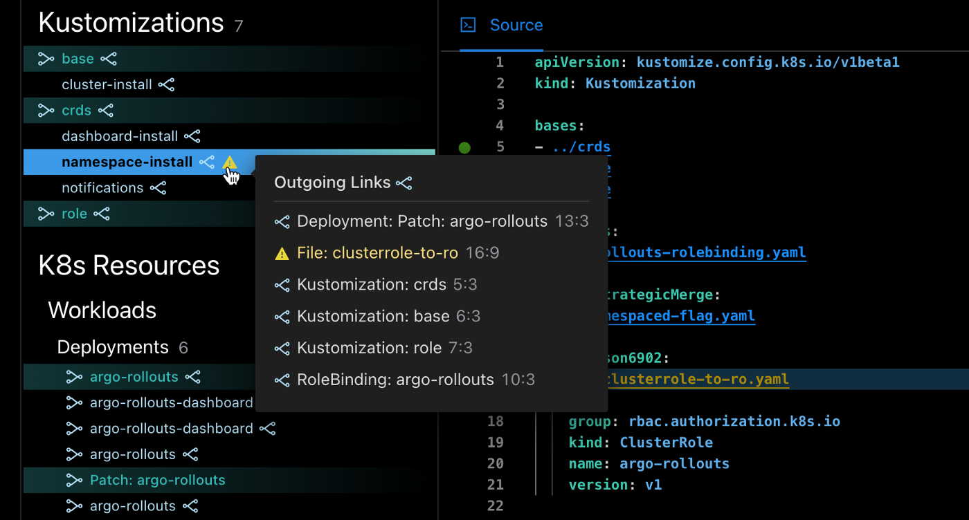Screen dimensions: 969x520
Task: Click outgoing links icon beside dashboard-install
Action: pyautogui.click(x=192, y=136)
